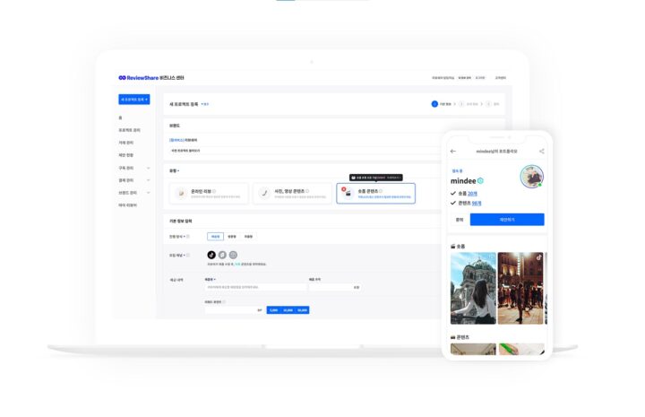
Task: Open the cathedral short-form video thumbnail
Action: pyautogui.click(x=473, y=288)
